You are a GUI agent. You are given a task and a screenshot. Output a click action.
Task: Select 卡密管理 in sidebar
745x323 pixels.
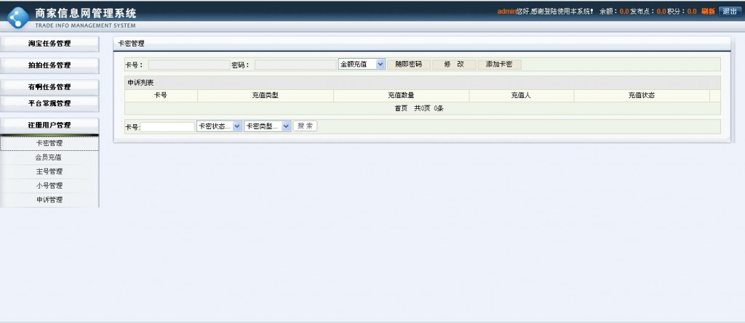[49, 143]
